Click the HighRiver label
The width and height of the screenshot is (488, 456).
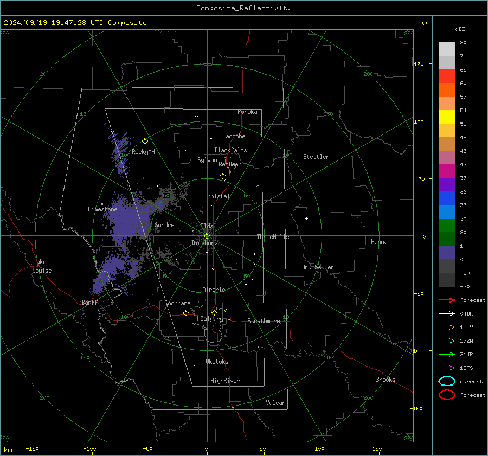click(225, 381)
